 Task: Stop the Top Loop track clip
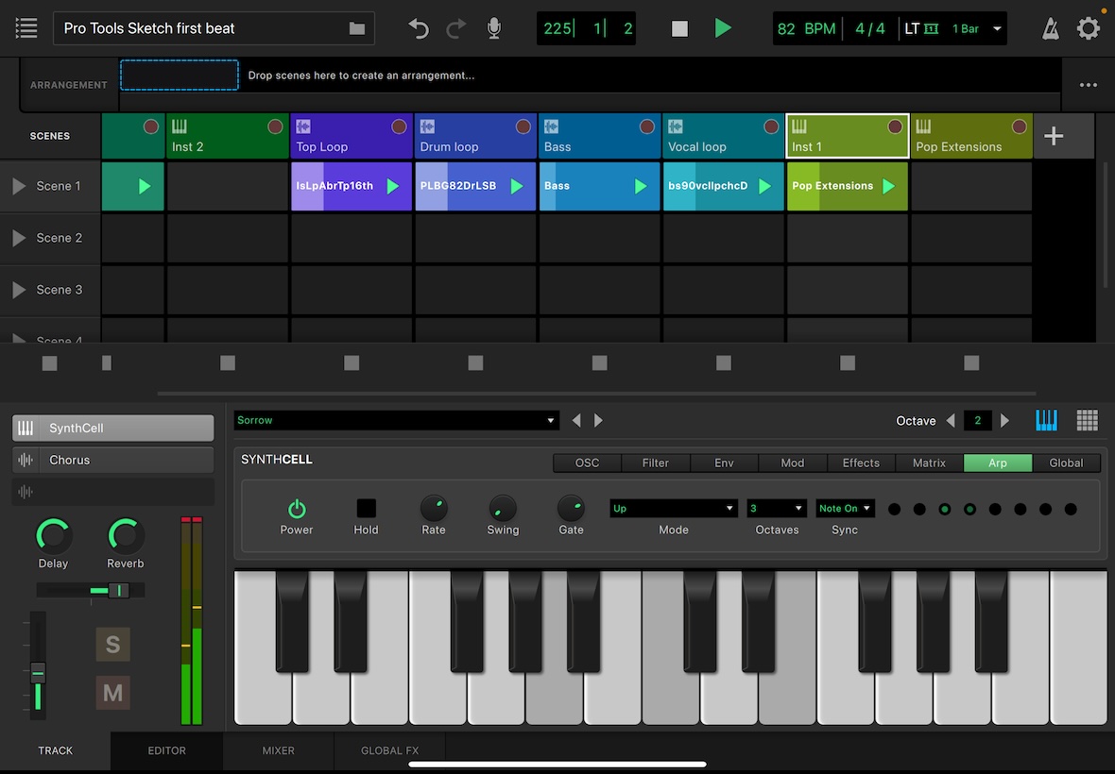click(x=352, y=362)
